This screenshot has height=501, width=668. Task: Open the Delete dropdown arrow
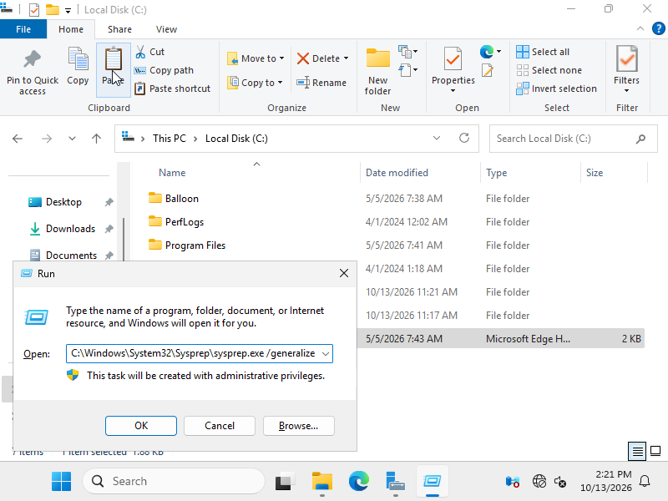point(346,58)
